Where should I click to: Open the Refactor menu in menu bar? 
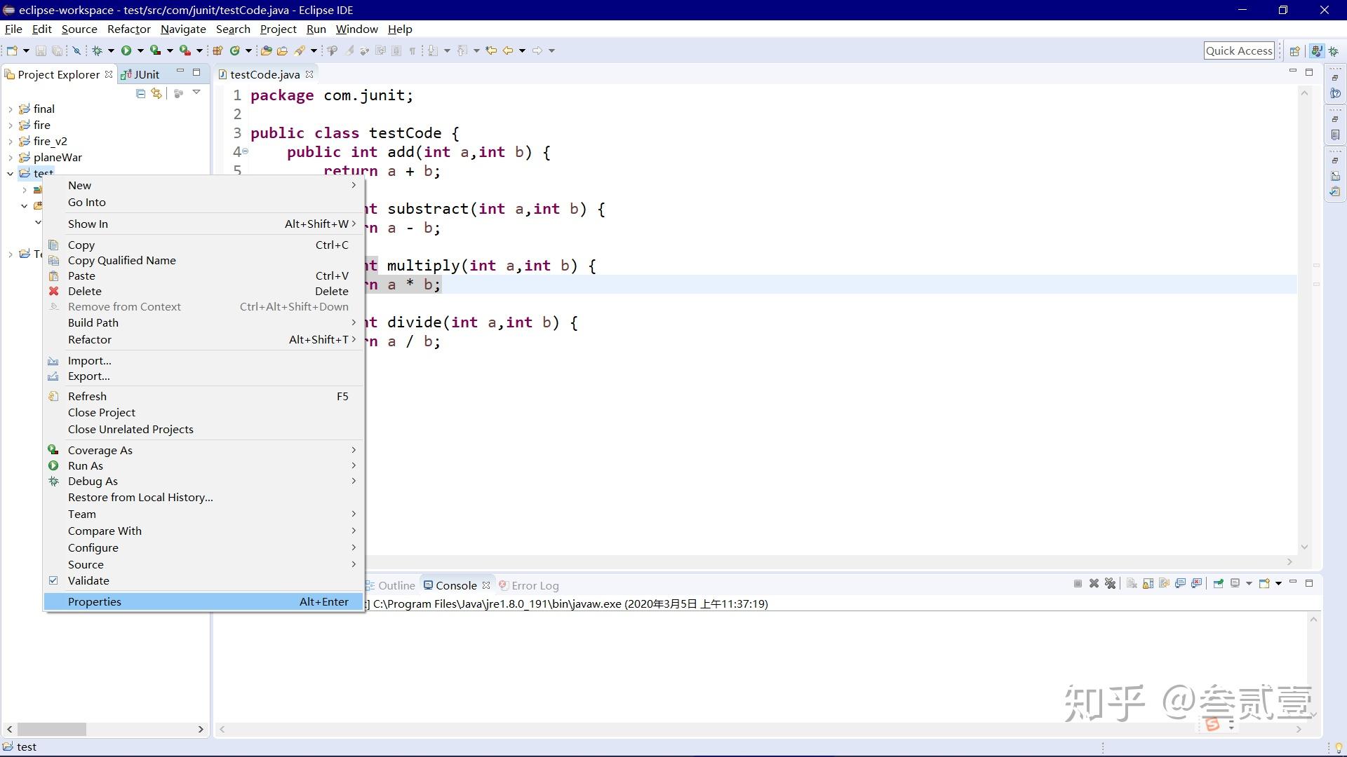click(x=129, y=29)
